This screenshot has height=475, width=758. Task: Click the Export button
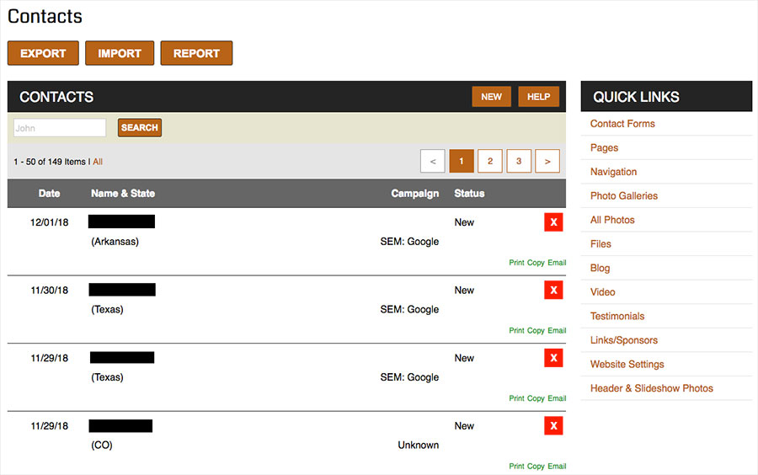(43, 53)
